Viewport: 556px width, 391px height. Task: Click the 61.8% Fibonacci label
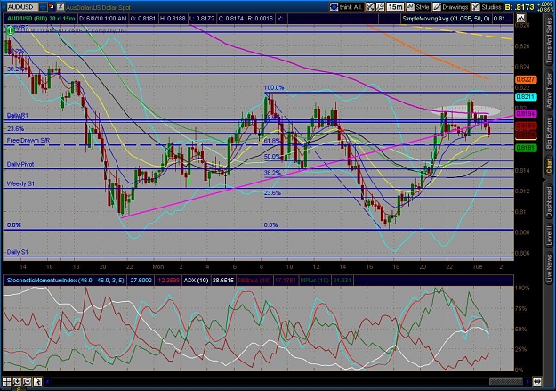coord(272,141)
